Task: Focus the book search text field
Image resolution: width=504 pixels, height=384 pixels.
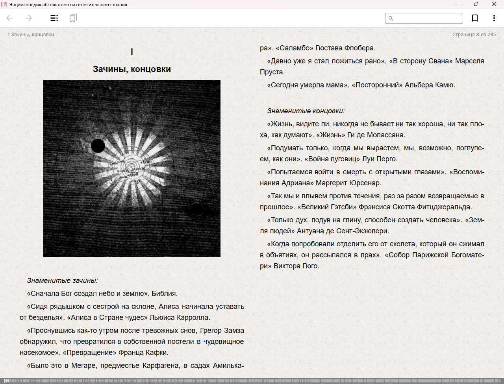Action: tap(428, 18)
